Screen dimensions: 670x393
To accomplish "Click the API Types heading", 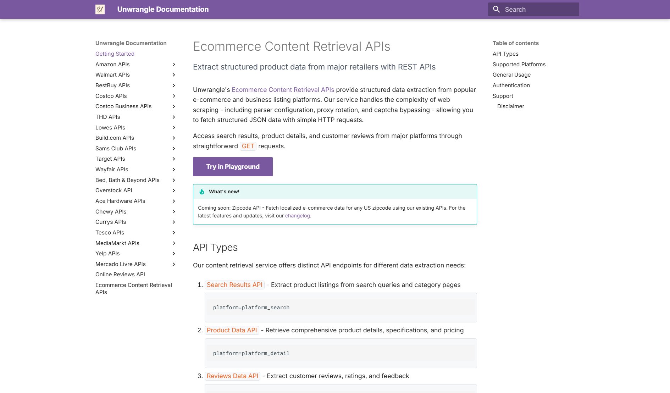I will 215,248.
